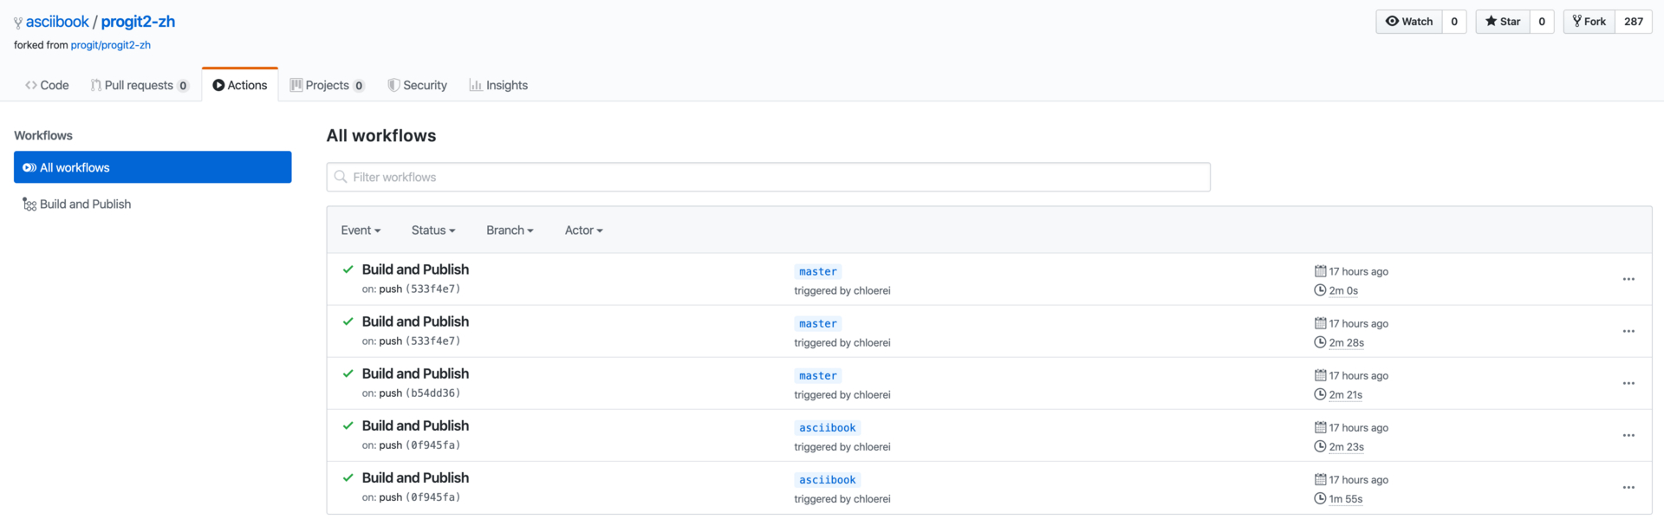Image resolution: width=1664 pixels, height=526 pixels.
Task: Switch to the Code tab
Action: coord(47,85)
